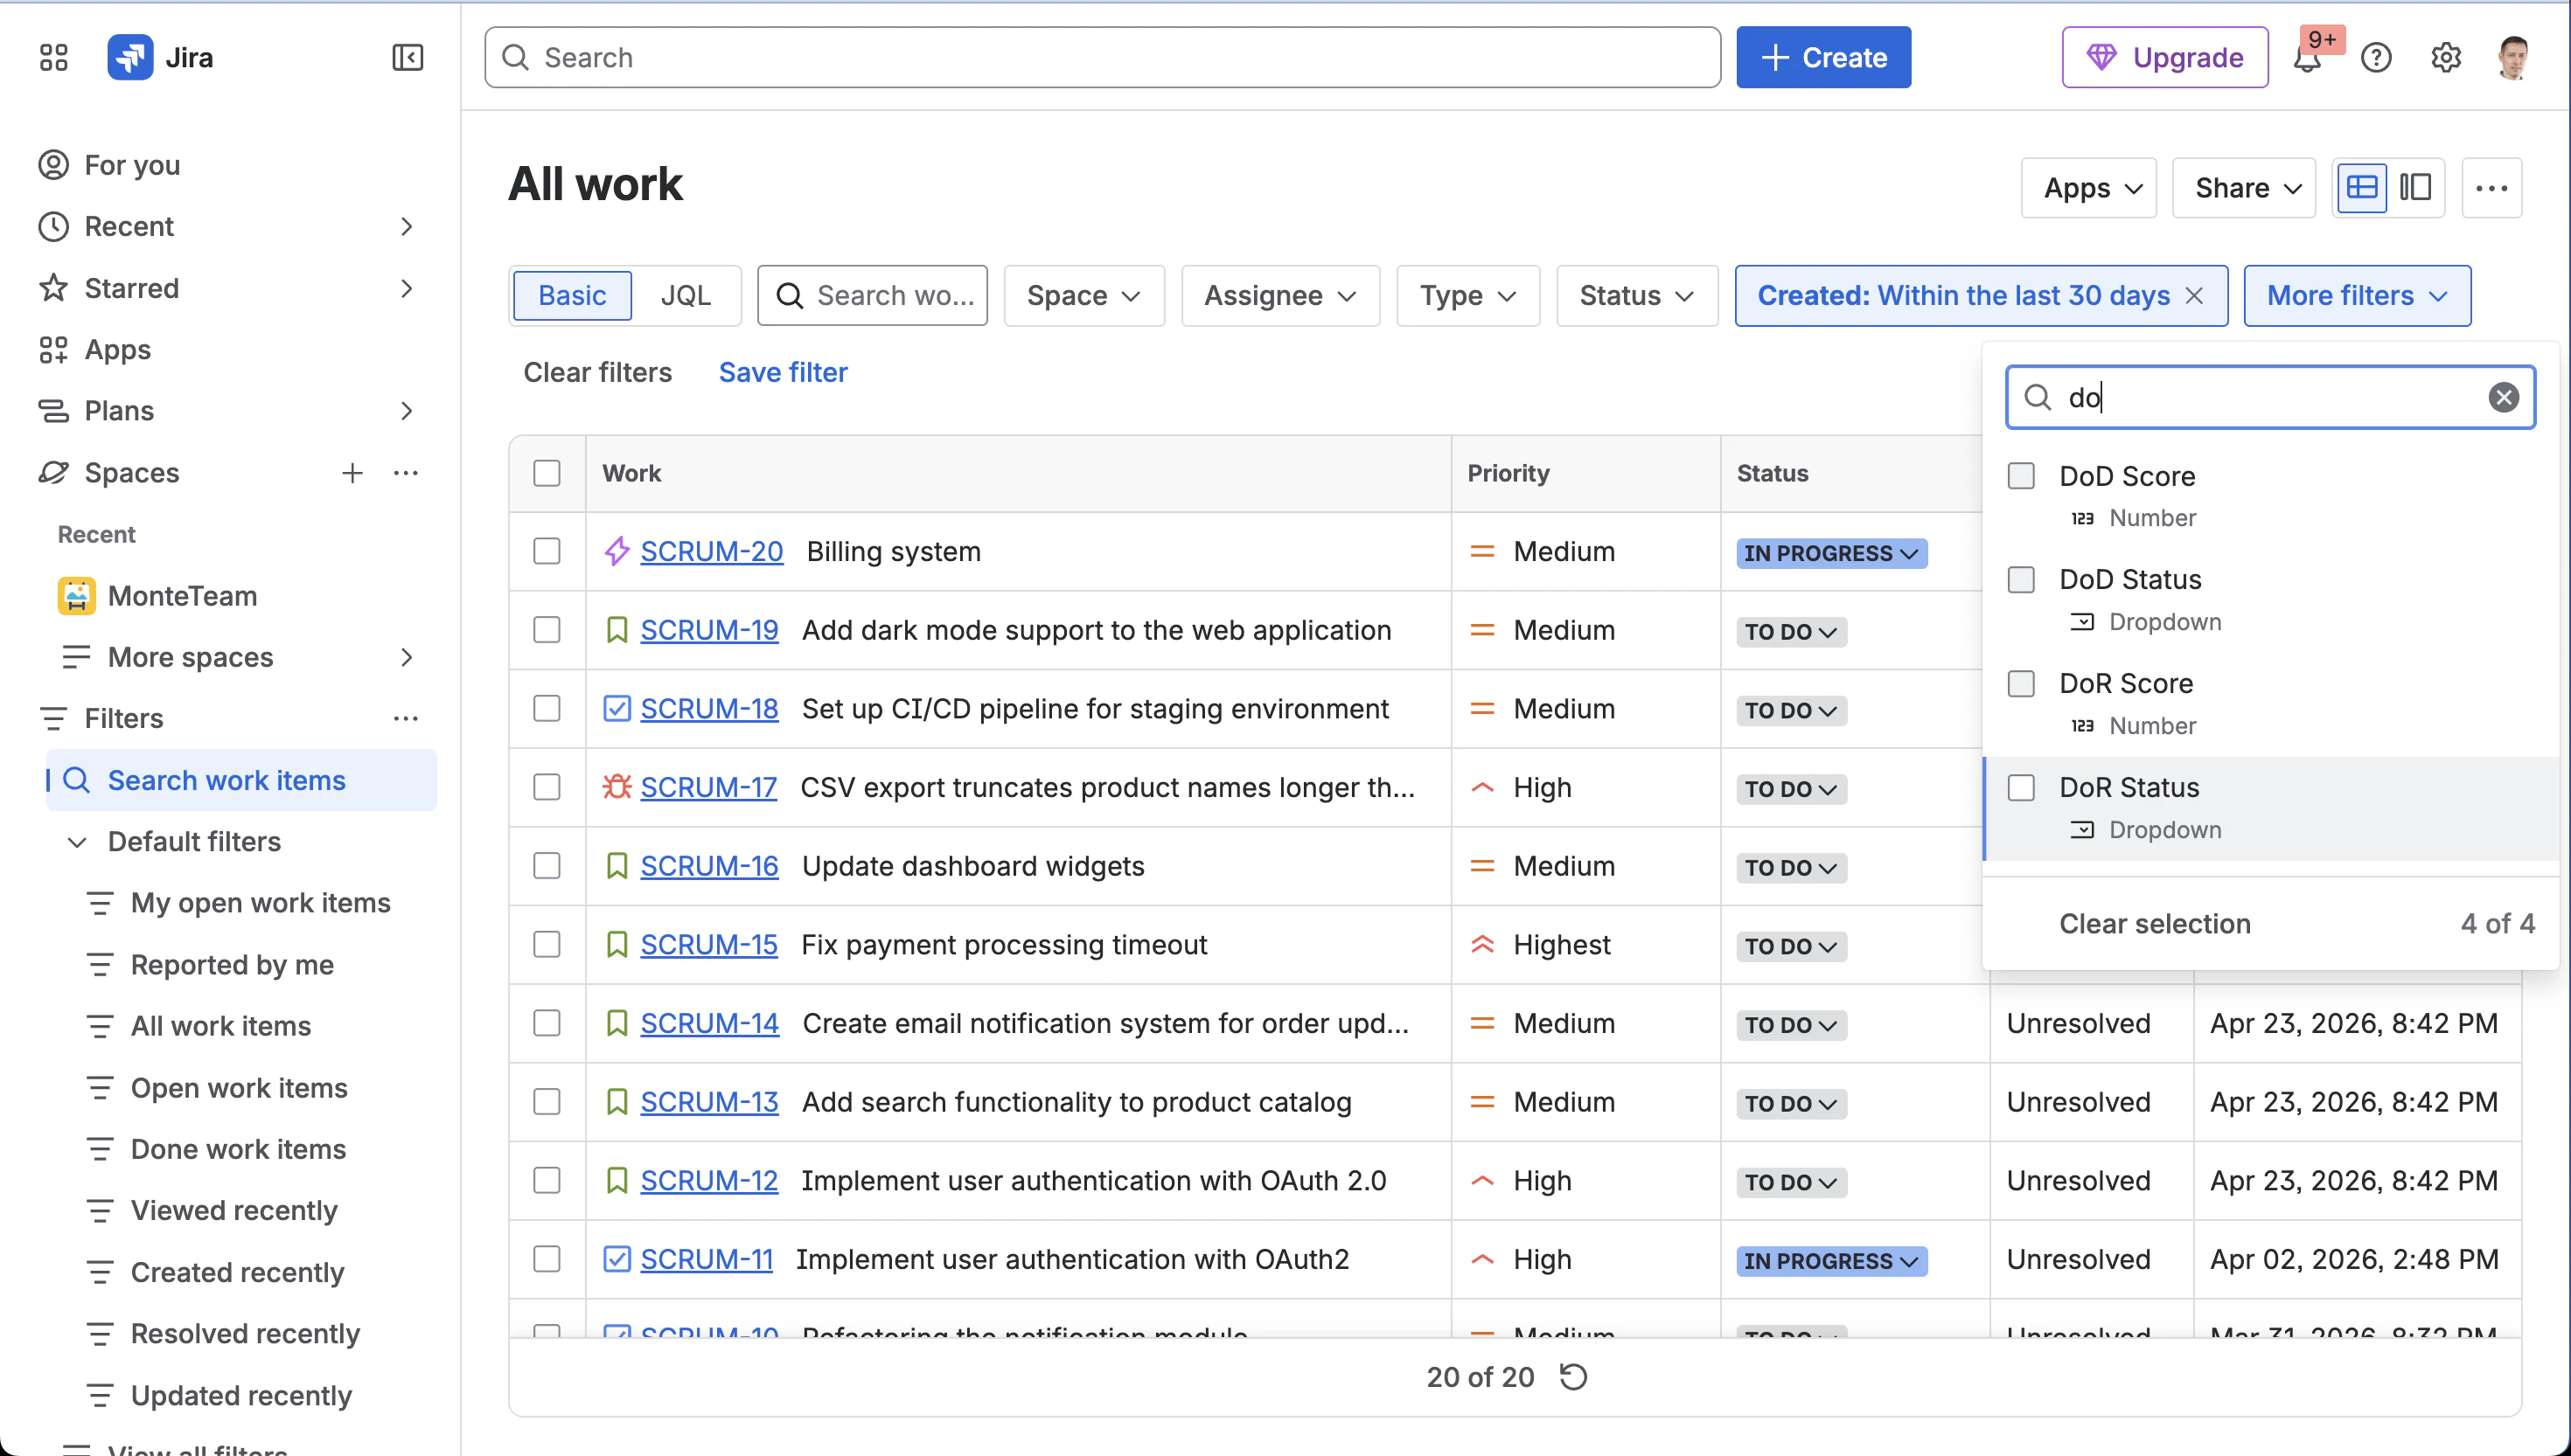Open the Status filter dropdown
2571x1456 pixels.
coord(1638,296)
